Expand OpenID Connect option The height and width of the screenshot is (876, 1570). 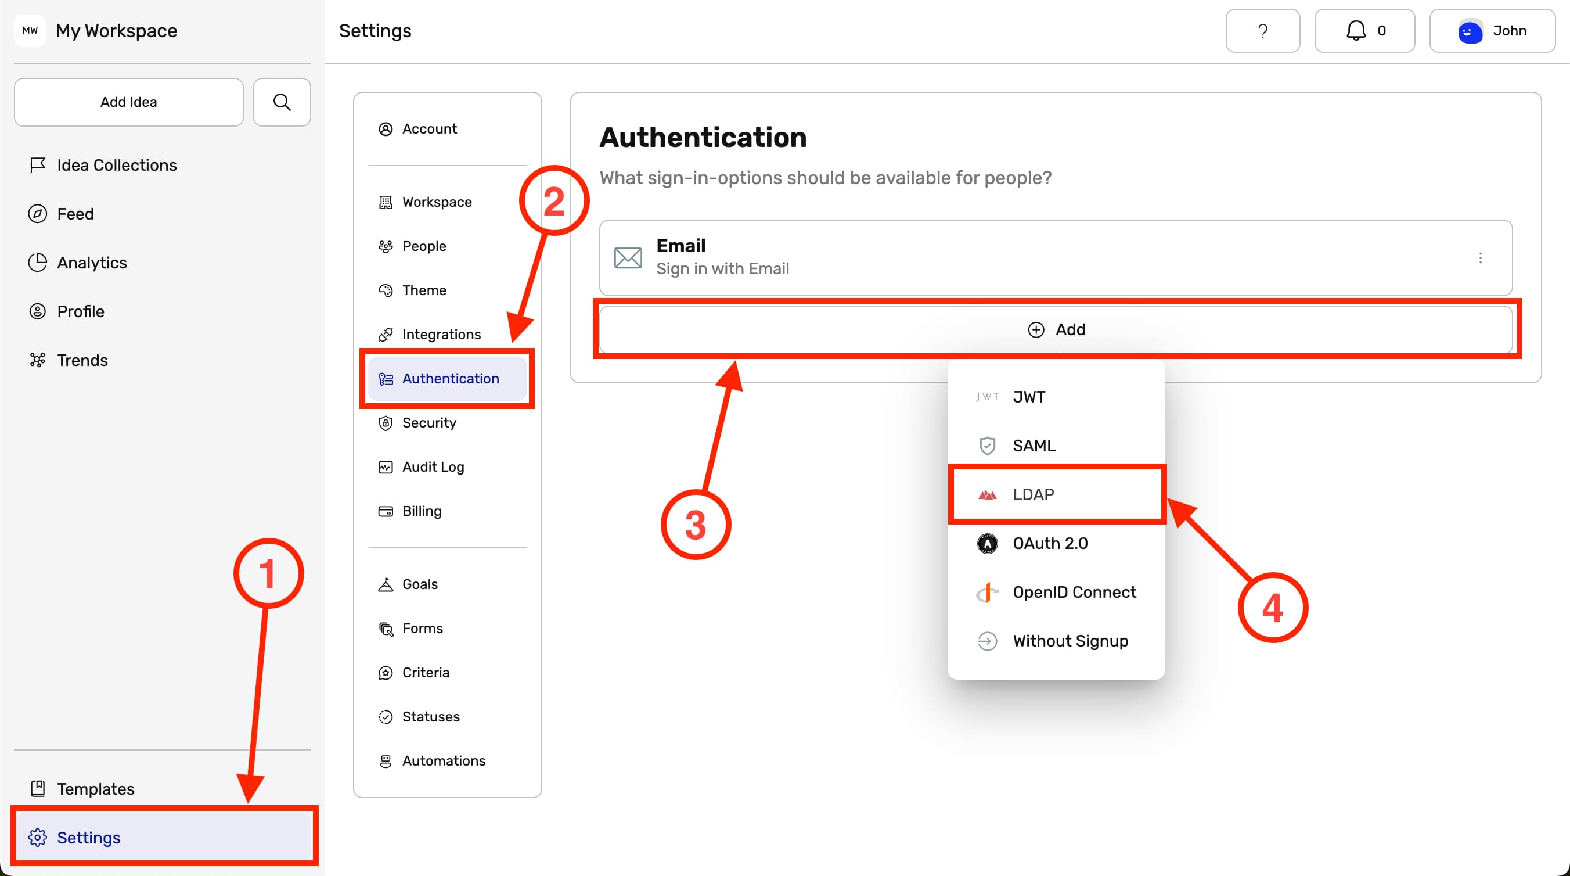1057,591
